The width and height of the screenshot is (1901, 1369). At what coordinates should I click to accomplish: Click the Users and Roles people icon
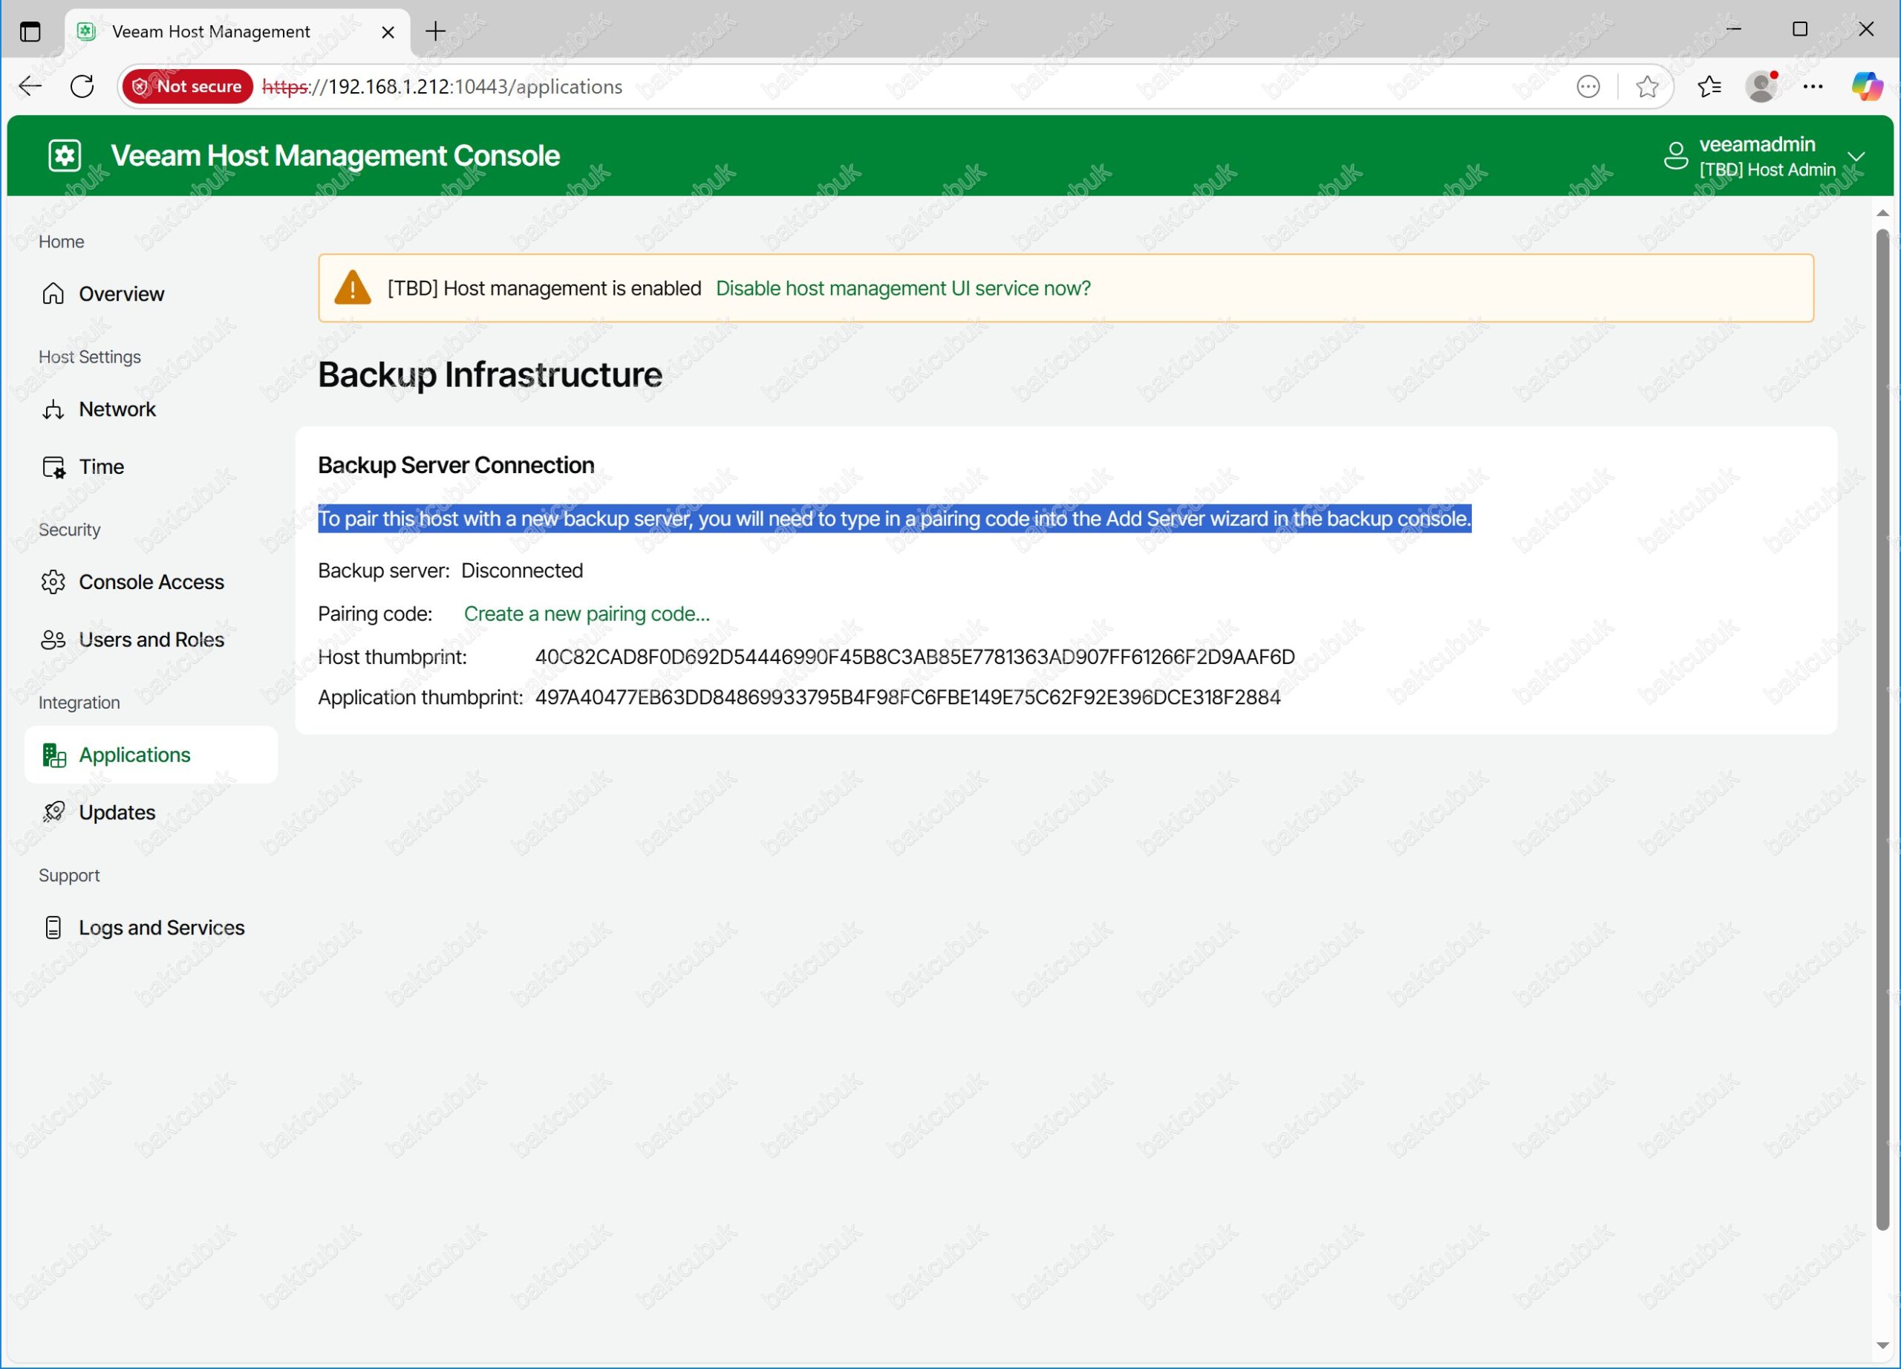pyautogui.click(x=53, y=640)
